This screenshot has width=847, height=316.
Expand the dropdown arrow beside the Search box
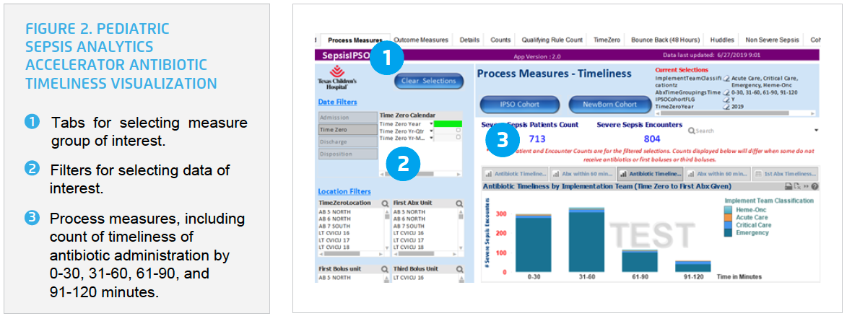816,130
